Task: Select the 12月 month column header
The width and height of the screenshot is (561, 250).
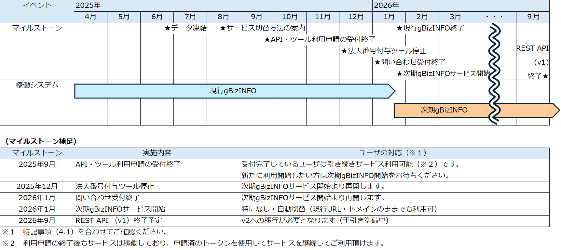Action: pos(356,17)
